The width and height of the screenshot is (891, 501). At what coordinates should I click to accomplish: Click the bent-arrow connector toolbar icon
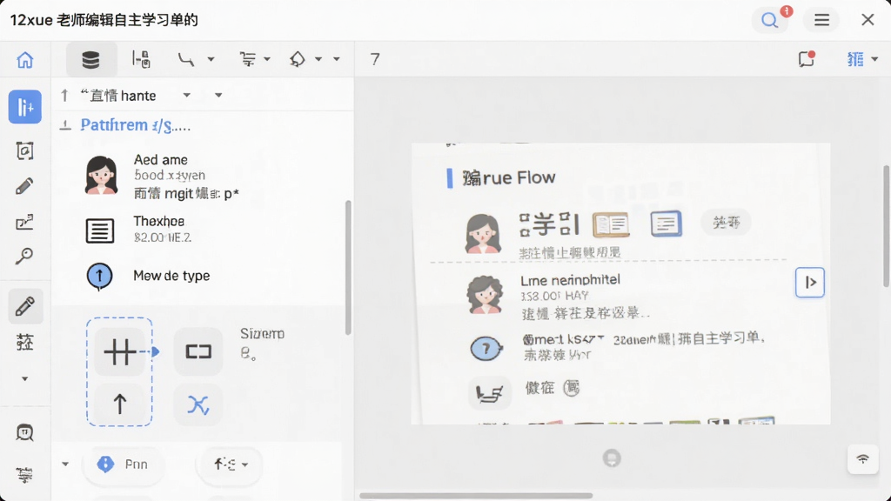186,59
